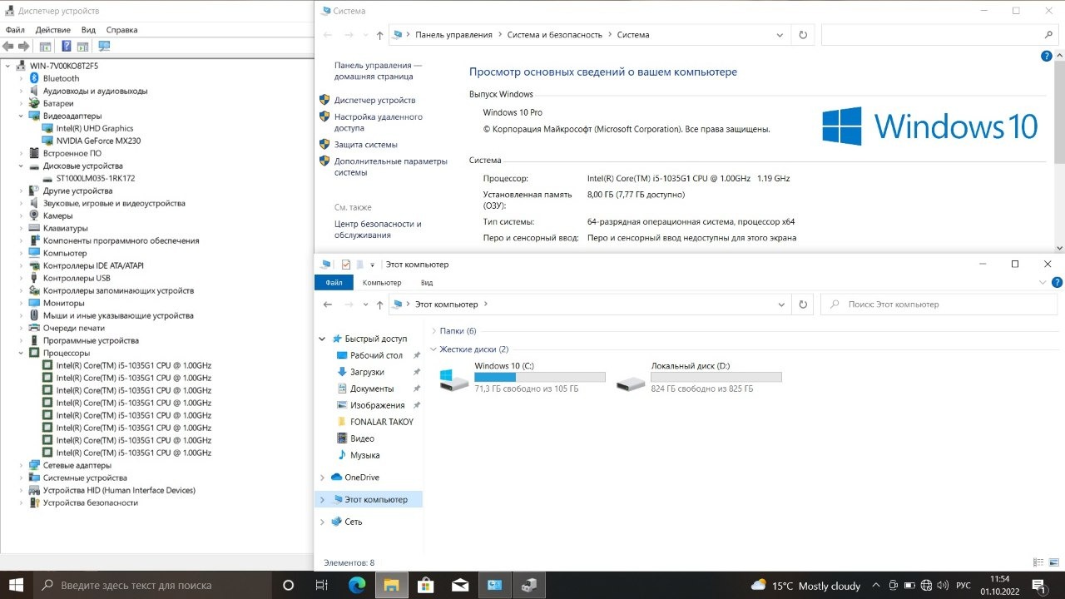Screen dimensions: 1065x599
Task: Click the File Explorer taskbar icon
Action: pyautogui.click(x=391, y=585)
